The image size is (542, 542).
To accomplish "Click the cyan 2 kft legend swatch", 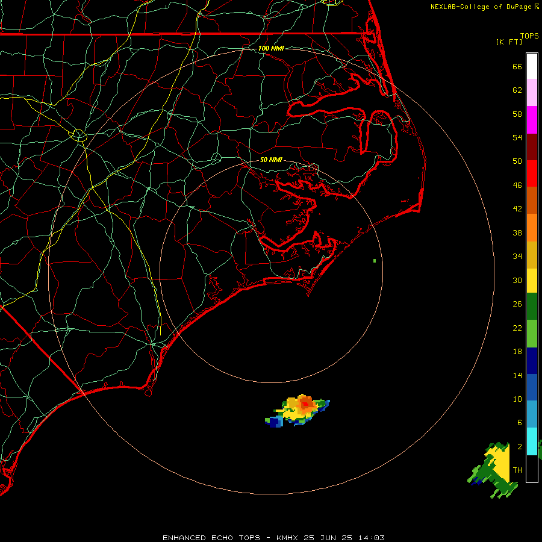I will [532, 441].
